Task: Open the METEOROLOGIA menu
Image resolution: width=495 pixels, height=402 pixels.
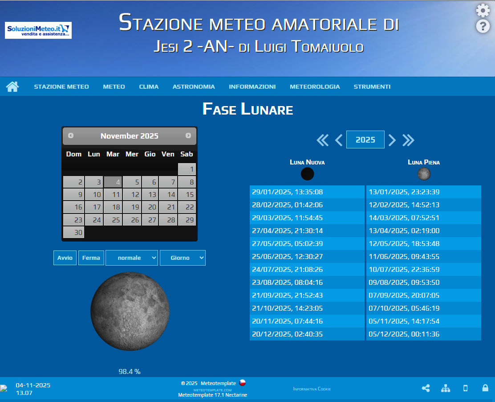Action: (x=314, y=87)
